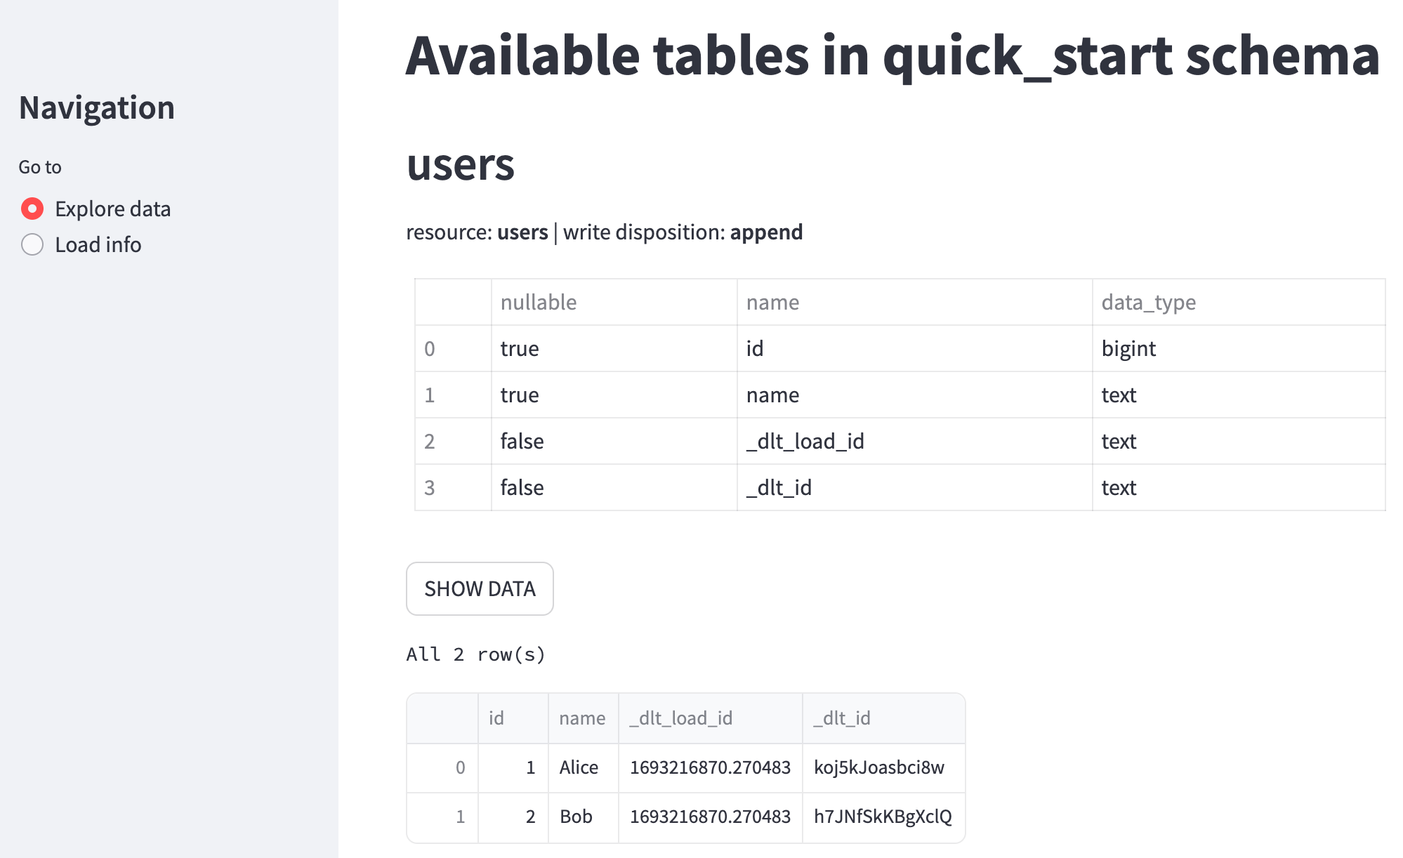1403x858 pixels.
Task: Click the nullable column header
Action: point(614,302)
